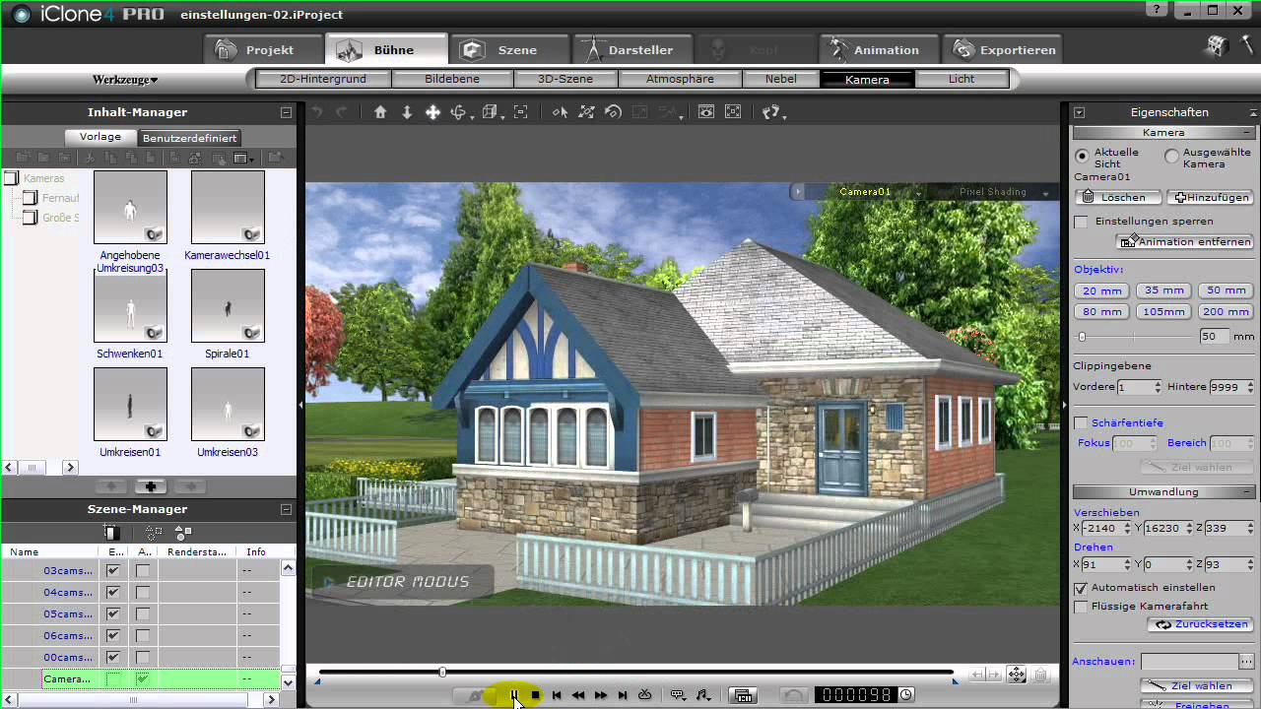Select the Ausgewählte Kamera radio button

pos(1171,156)
